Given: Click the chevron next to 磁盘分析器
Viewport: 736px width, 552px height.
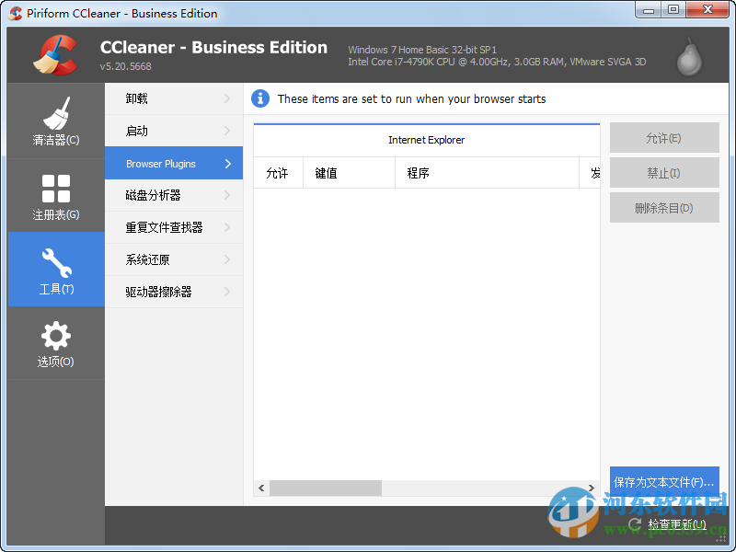Looking at the screenshot, I should tap(227, 195).
